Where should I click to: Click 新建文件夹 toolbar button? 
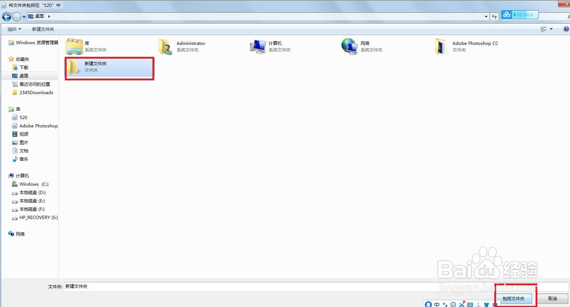tap(43, 29)
